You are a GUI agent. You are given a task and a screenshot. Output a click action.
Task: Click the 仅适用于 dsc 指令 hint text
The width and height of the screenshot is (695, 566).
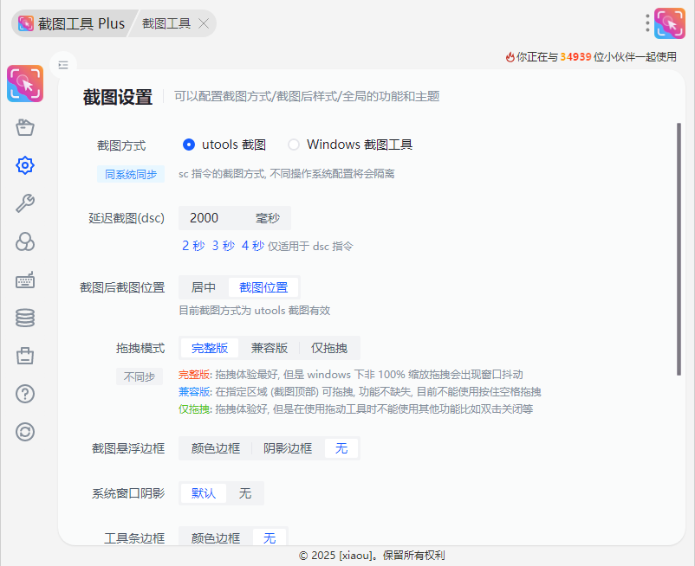click(x=310, y=246)
